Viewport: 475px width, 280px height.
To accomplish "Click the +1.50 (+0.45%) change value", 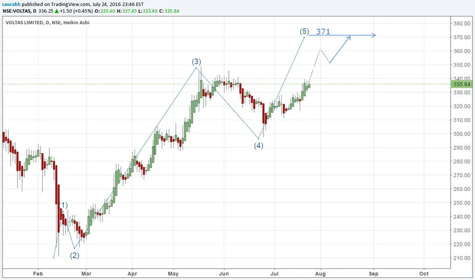I will click(x=76, y=11).
